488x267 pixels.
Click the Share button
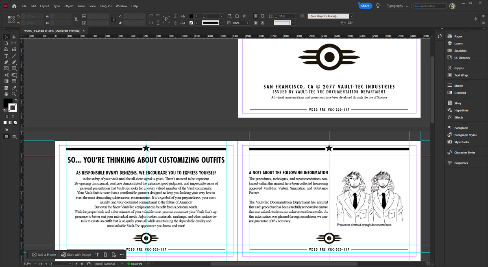[x=365, y=6]
